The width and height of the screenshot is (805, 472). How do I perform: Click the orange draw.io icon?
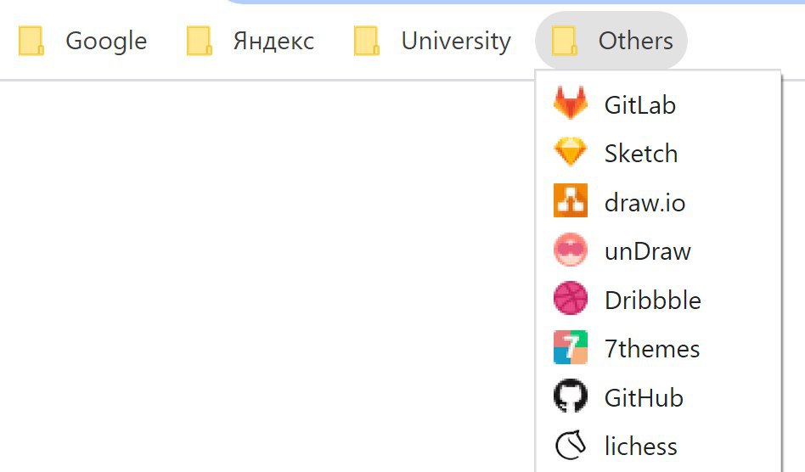coord(571,200)
